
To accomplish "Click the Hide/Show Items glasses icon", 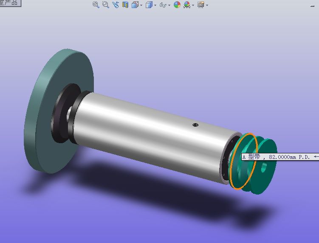I will click(x=162, y=5).
